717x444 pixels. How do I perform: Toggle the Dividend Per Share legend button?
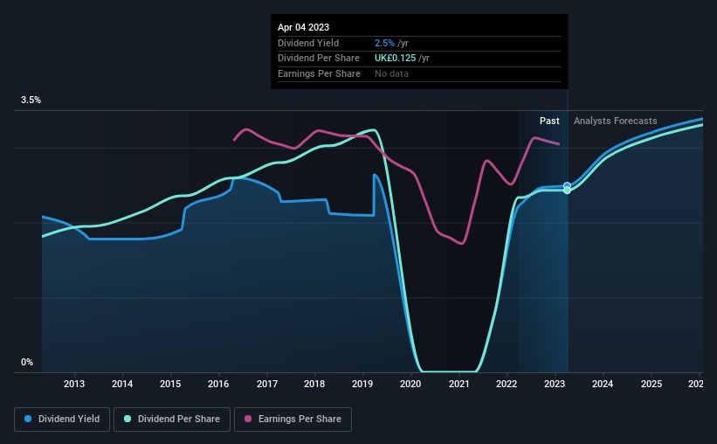tap(172, 420)
